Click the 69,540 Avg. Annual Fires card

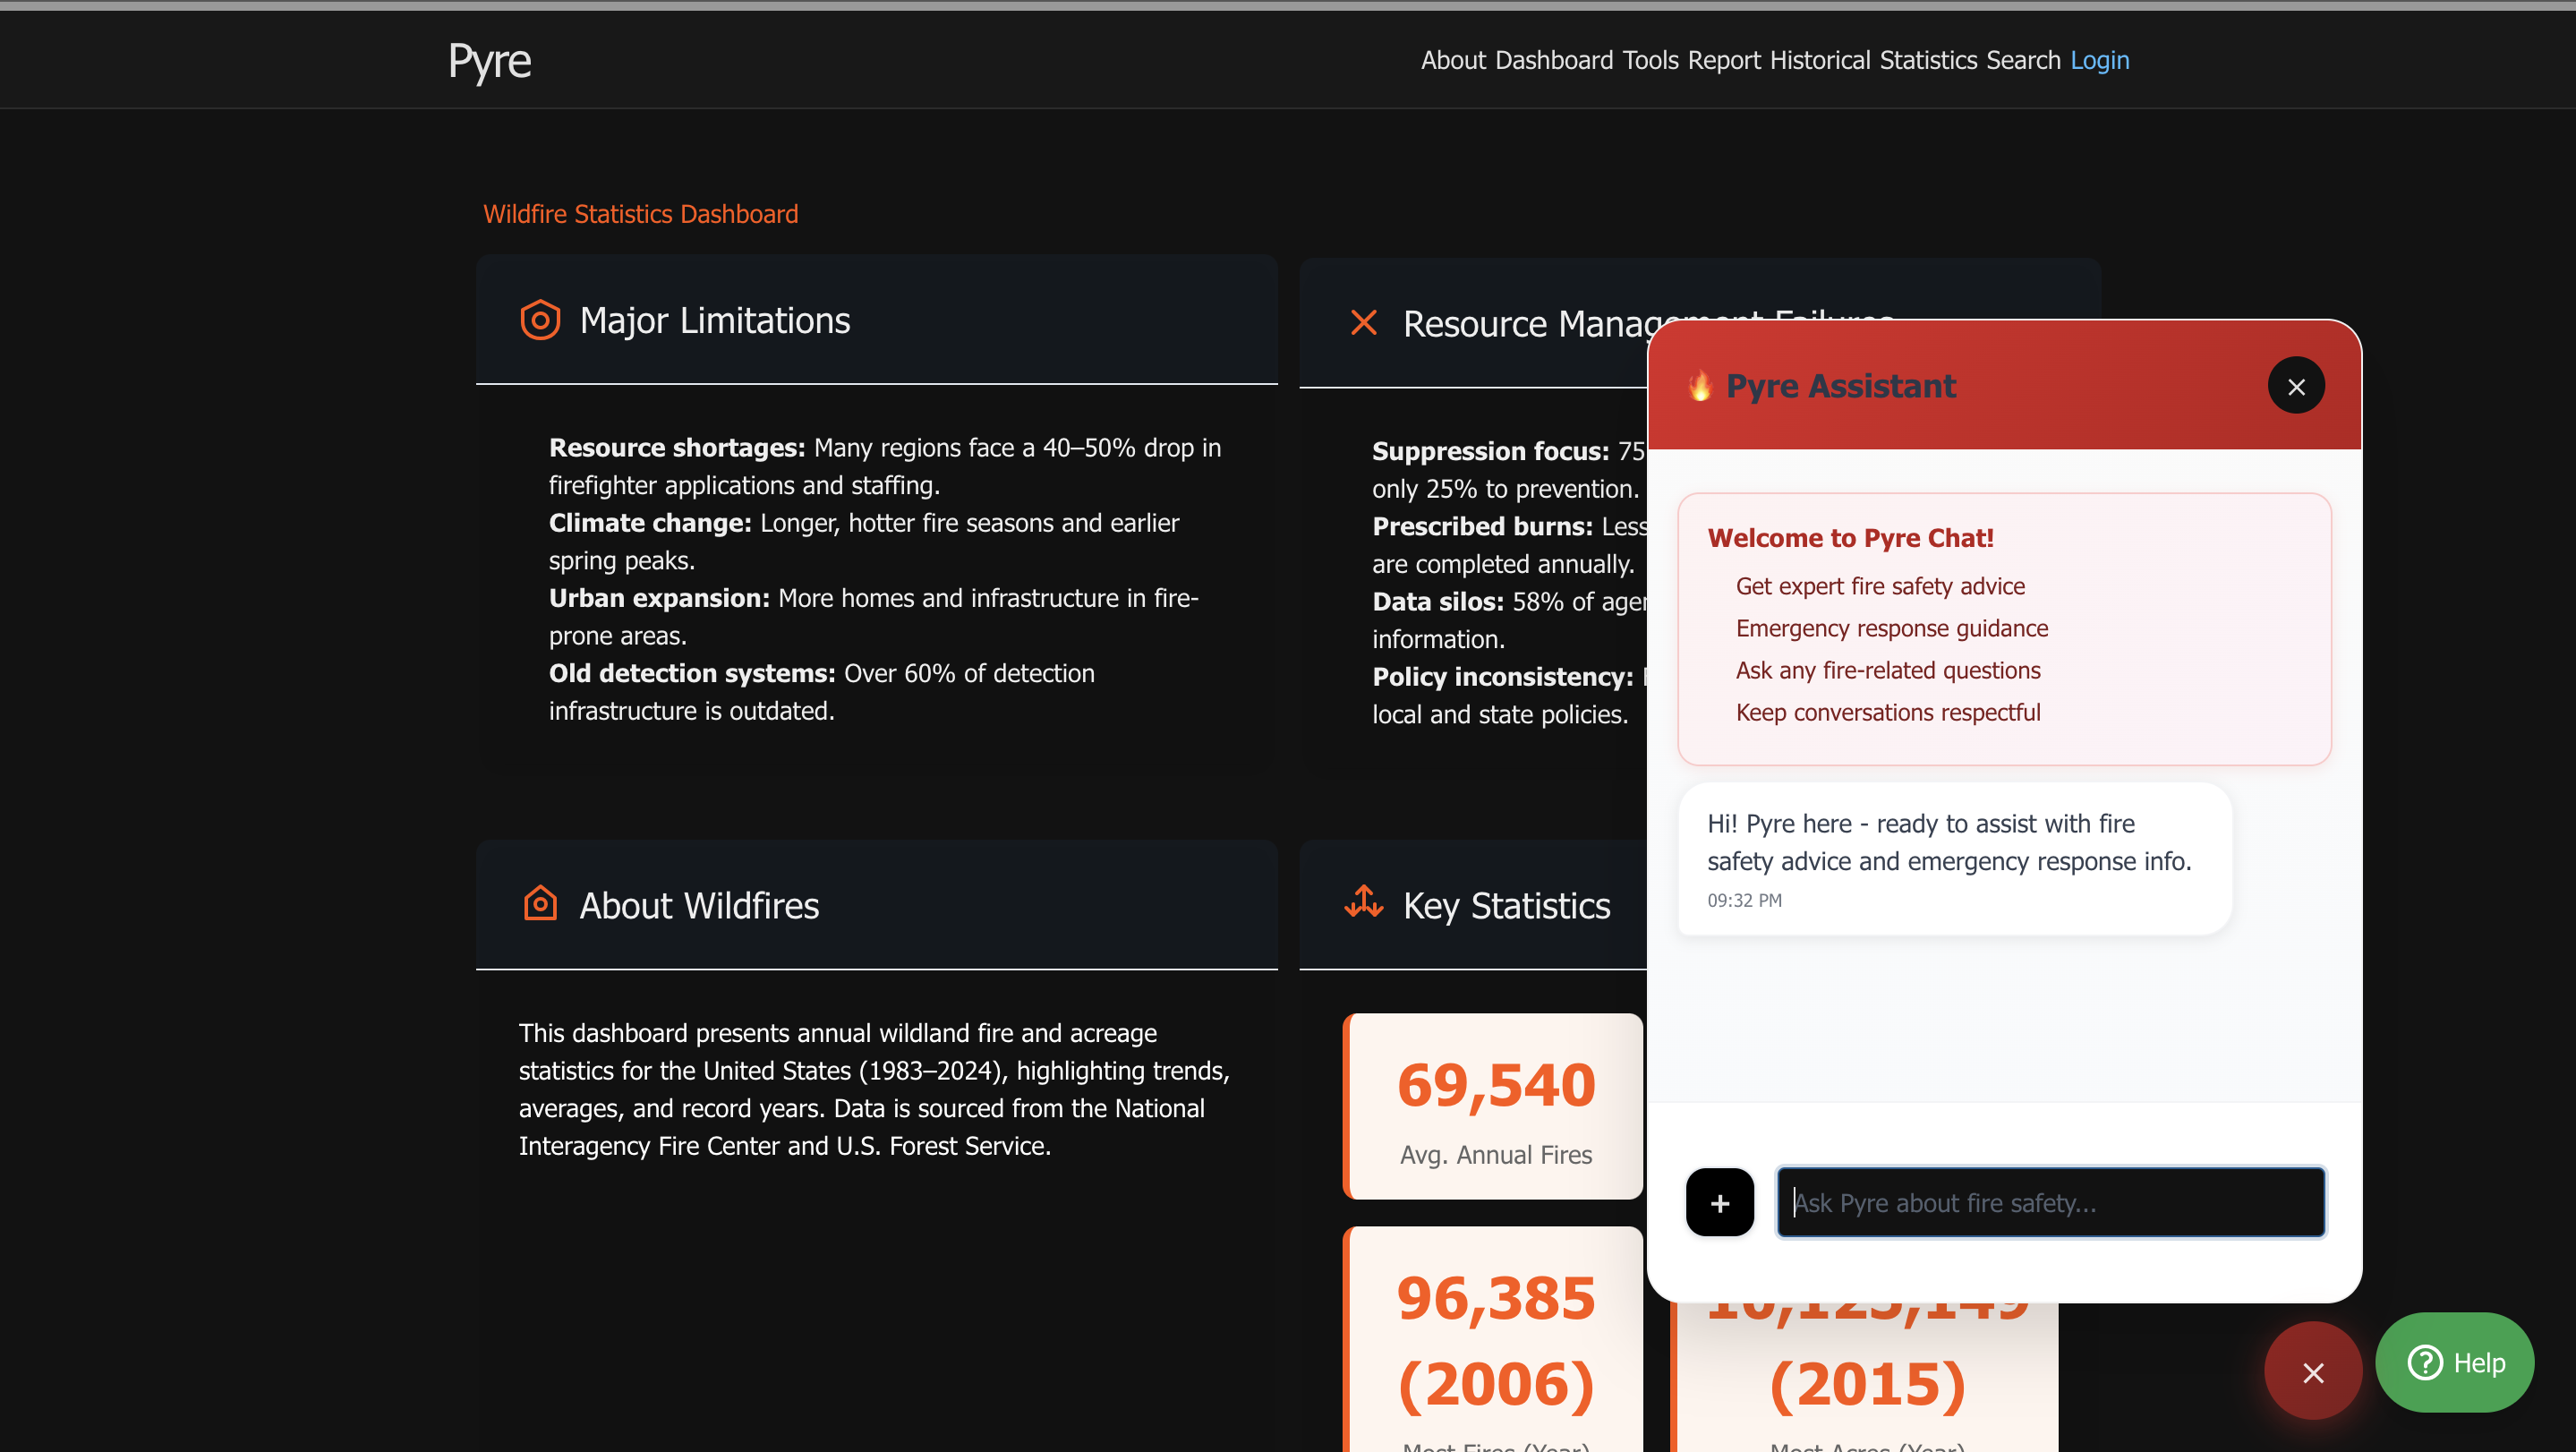click(1494, 1106)
